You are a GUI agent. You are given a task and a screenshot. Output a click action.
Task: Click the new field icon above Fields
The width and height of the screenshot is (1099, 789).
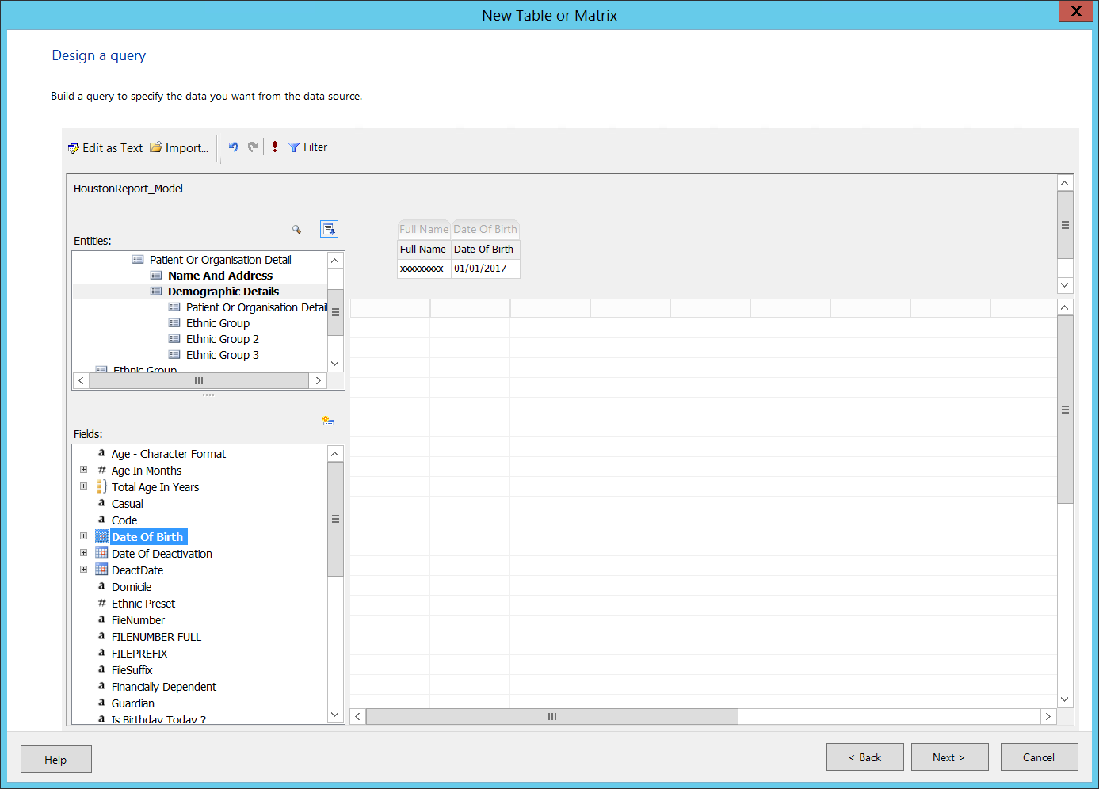329,421
